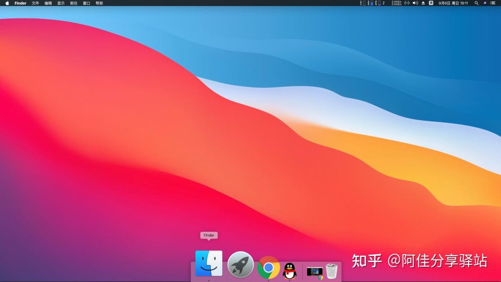Select the 文件 menu item
The height and width of the screenshot is (282, 501).
36,3
